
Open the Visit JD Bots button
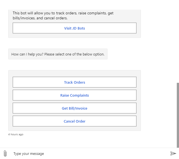75,28
